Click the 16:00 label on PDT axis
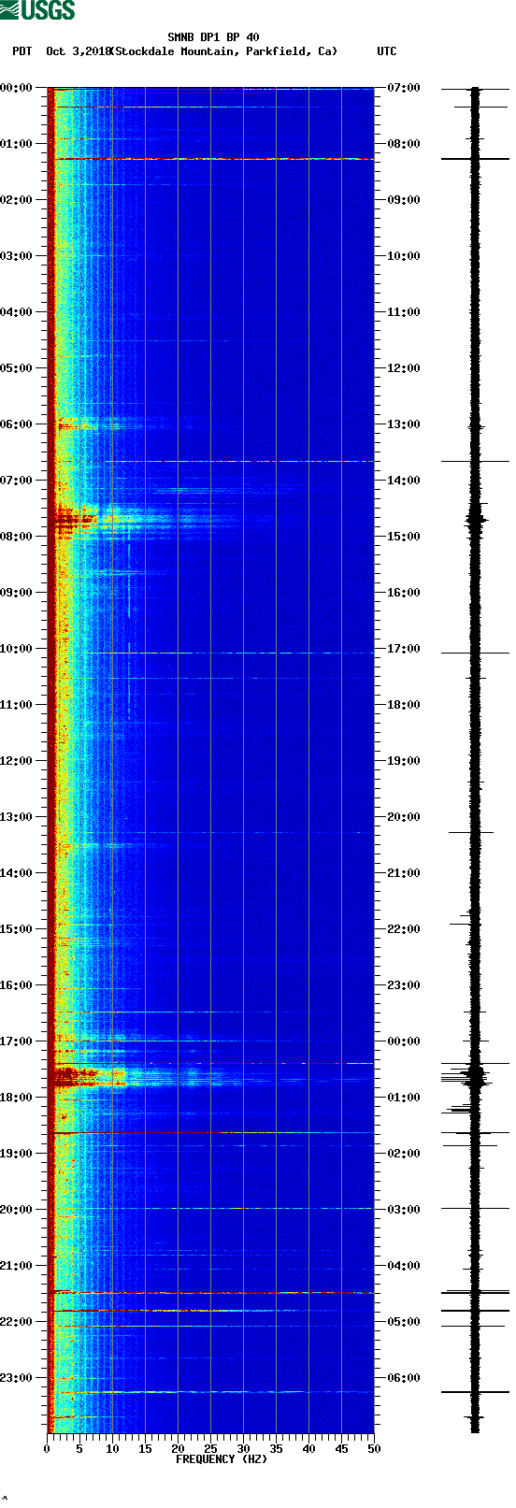The height and width of the screenshot is (1508, 516). click(17, 985)
